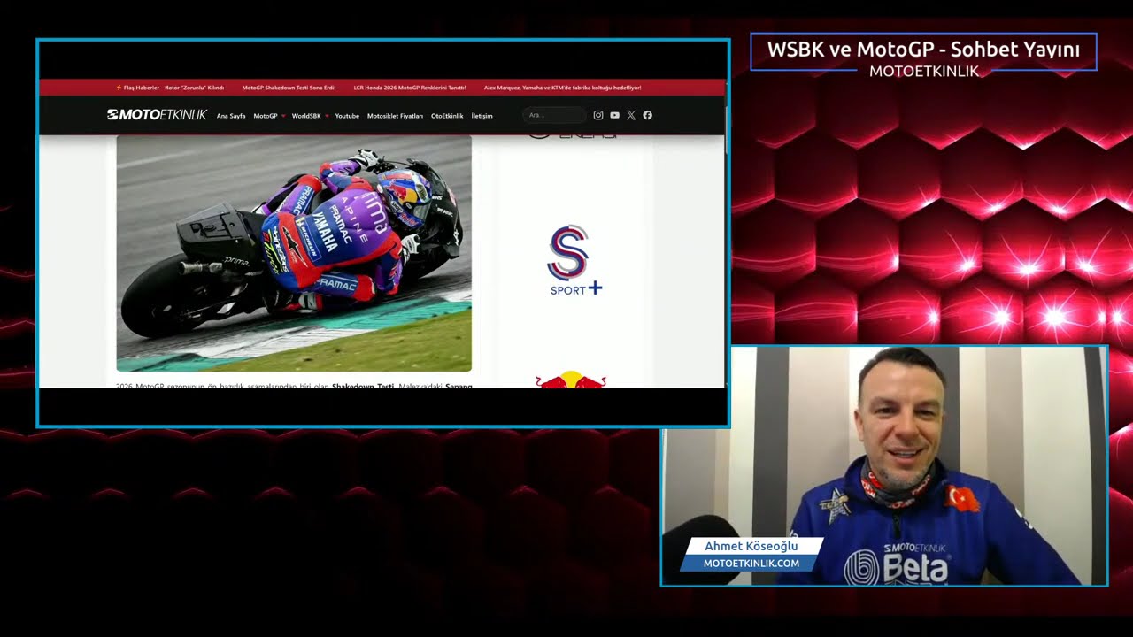Click the 'Shakedown Testi' bold text in the article
1133x637 pixels.
(x=363, y=386)
